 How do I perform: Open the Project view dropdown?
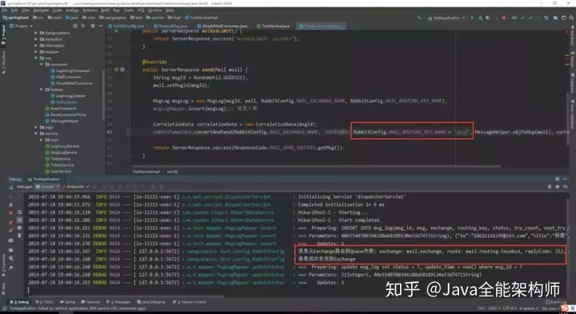coord(22,26)
